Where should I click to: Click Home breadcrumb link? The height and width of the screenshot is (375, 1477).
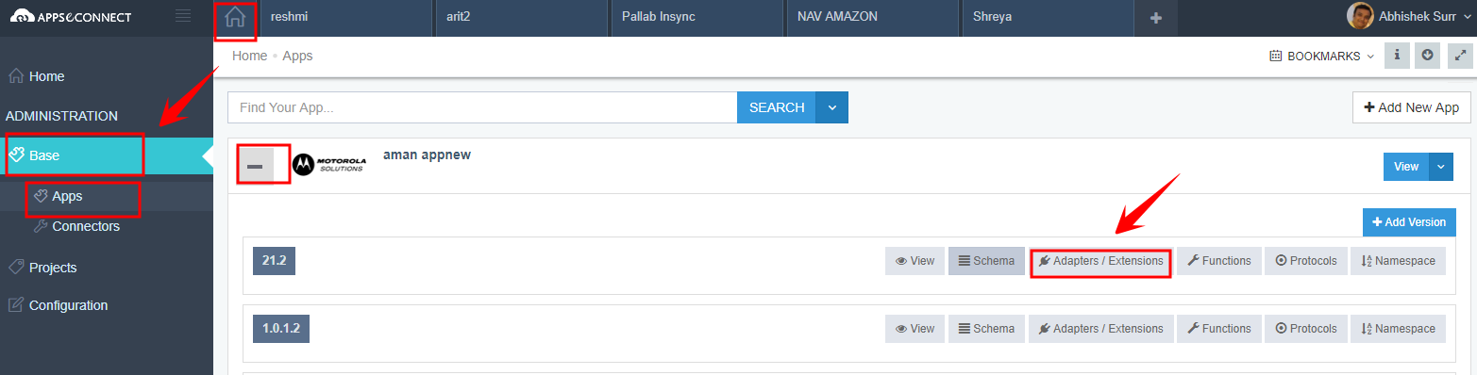(x=250, y=56)
